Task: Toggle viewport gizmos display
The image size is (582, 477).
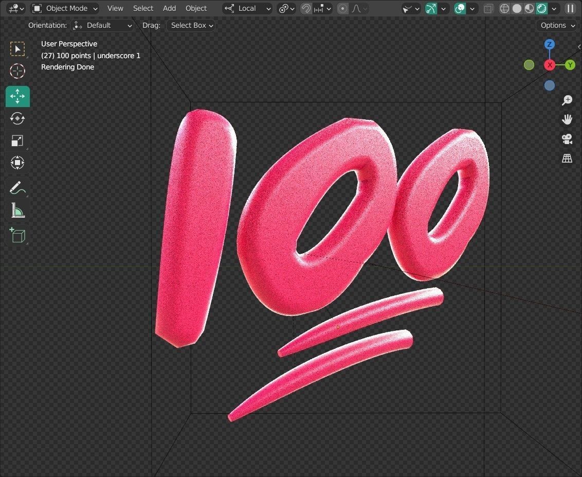Action: tap(431, 9)
